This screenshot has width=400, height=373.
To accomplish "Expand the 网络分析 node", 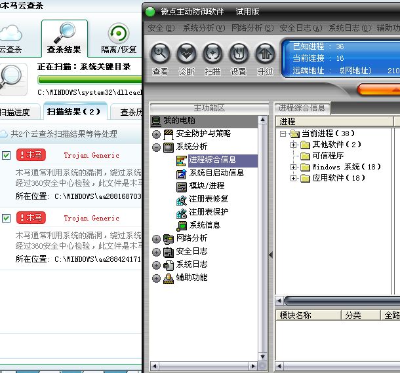I will 156,239.
